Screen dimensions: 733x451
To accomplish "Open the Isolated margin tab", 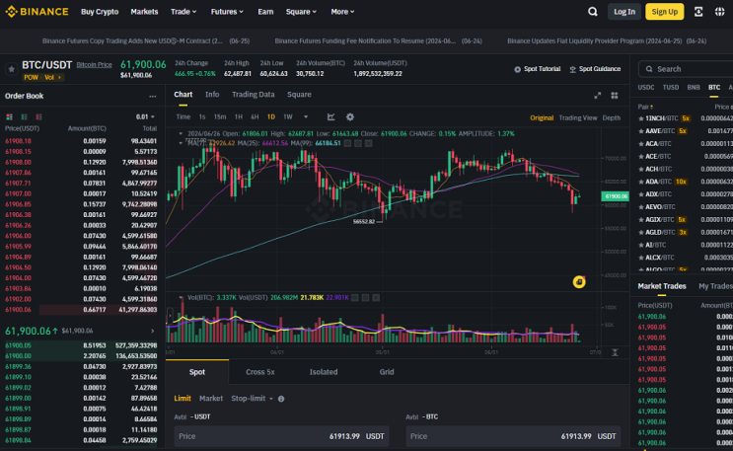I will click(324, 372).
